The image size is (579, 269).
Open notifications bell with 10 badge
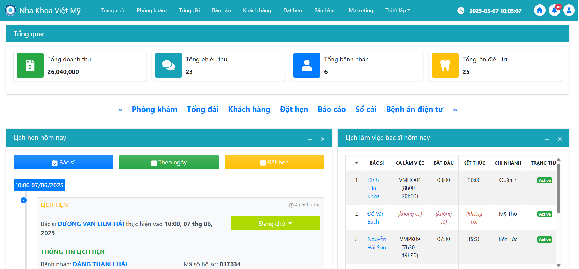554,10
